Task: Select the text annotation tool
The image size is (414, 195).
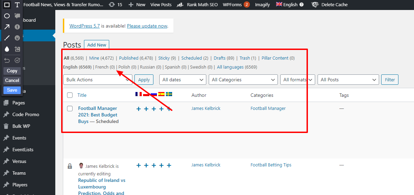Action: (x=17, y=5)
